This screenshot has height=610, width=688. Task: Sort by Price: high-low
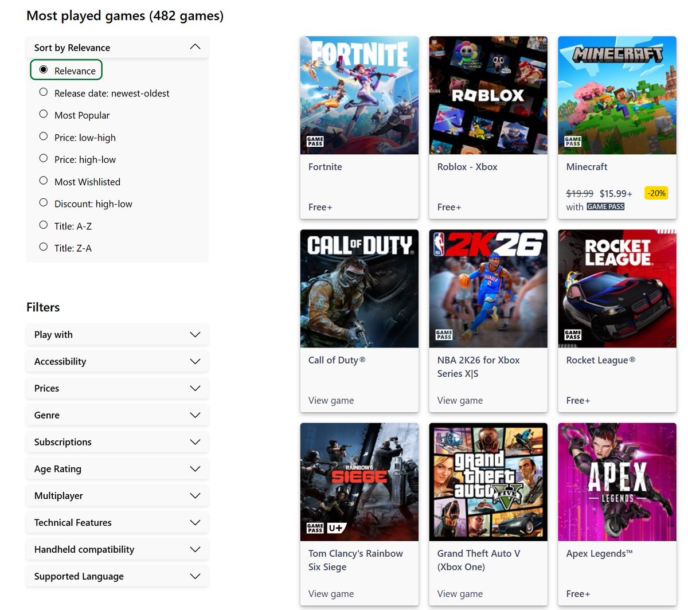pyautogui.click(x=44, y=158)
